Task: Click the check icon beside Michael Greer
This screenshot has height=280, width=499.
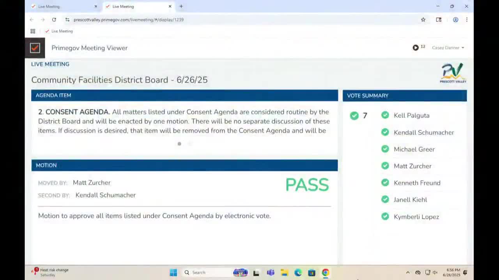Action: click(385, 149)
